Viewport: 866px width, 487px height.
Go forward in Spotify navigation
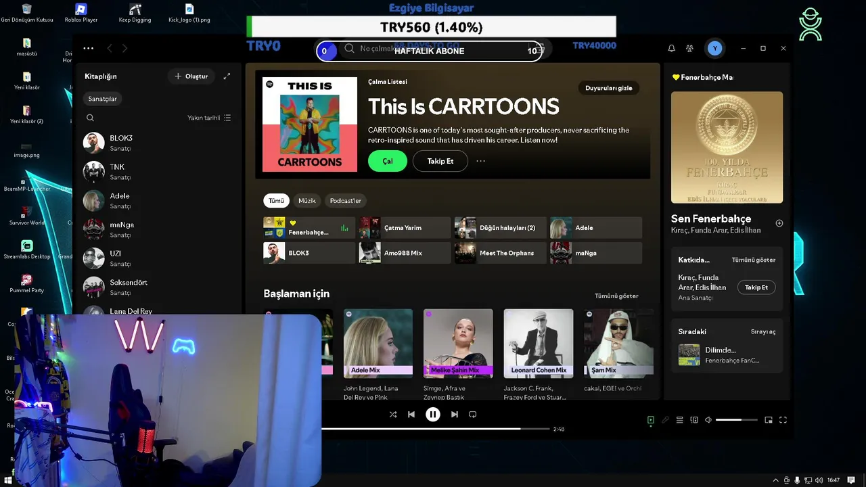tap(124, 49)
